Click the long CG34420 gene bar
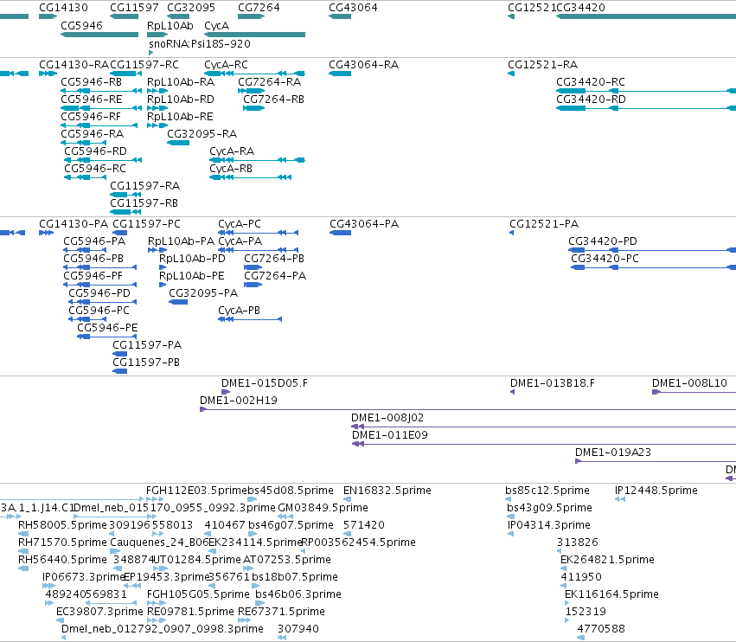This screenshot has width=736, height=642. [646, 16]
